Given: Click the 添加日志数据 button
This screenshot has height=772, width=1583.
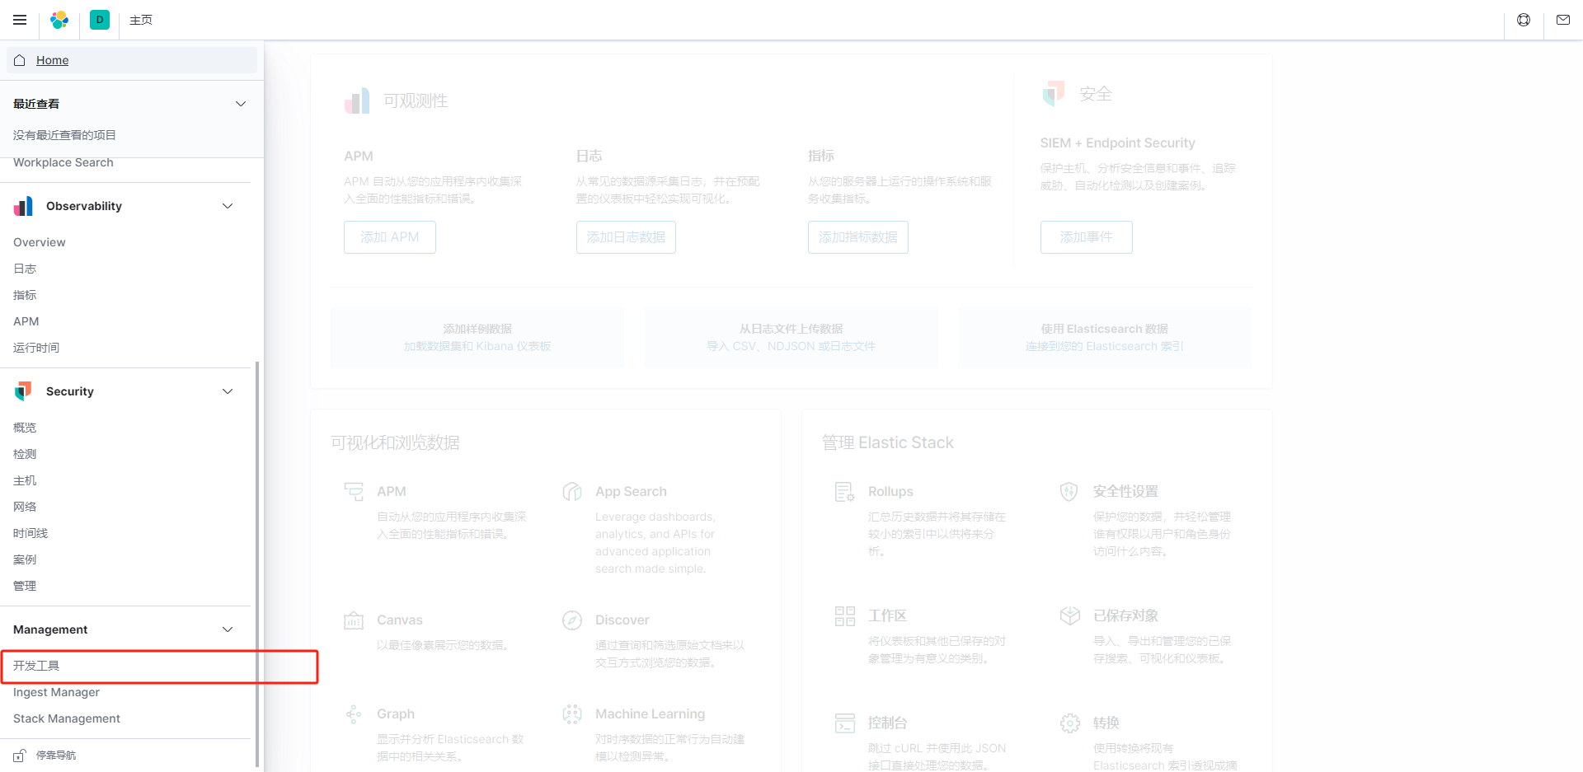Looking at the screenshot, I should [626, 237].
